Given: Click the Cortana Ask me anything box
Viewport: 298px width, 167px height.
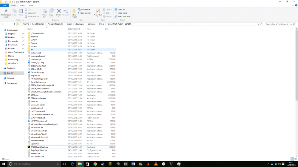Looking at the screenshot, I should pos(34,164).
